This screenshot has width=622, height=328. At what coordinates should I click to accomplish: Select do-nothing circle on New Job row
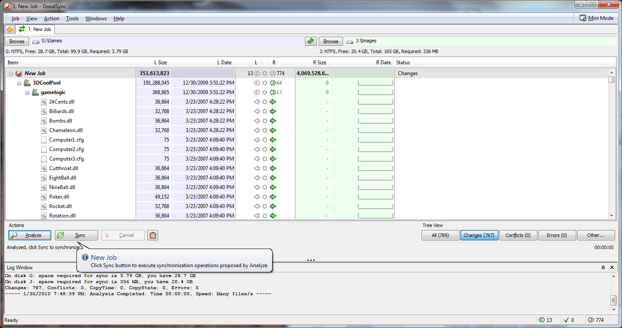tap(265, 73)
